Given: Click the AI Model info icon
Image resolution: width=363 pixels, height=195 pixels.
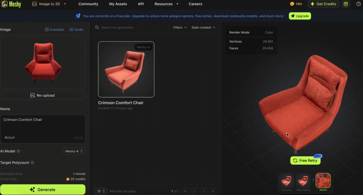Looking at the screenshot, I should coord(18,151).
